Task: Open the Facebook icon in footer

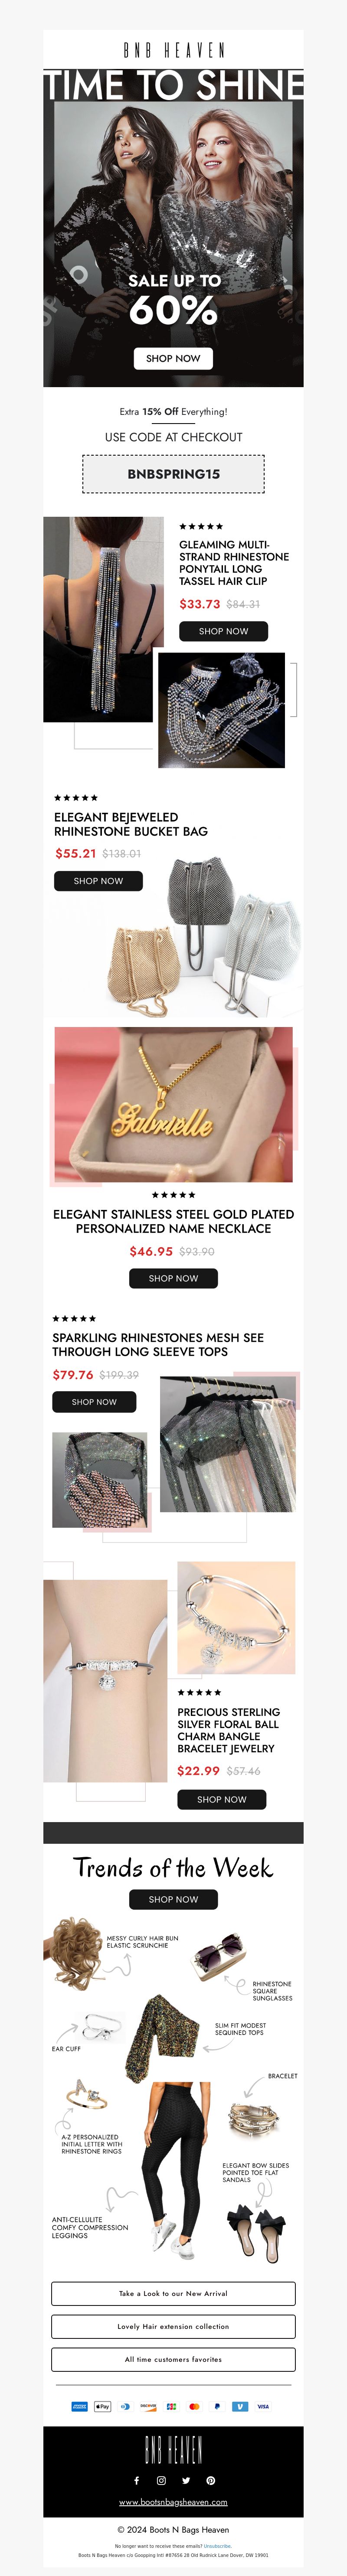Action: pyautogui.click(x=137, y=2480)
